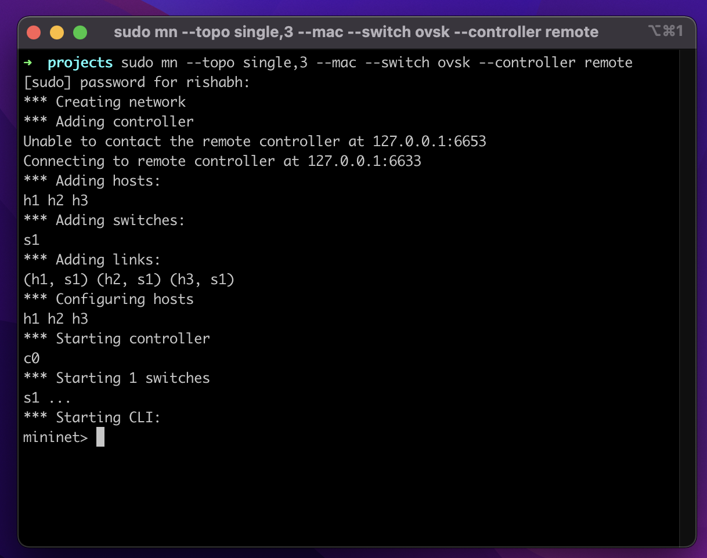The image size is (707, 558).
Task: Click the '*** Adding links:' line
Action: coord(92,260)
